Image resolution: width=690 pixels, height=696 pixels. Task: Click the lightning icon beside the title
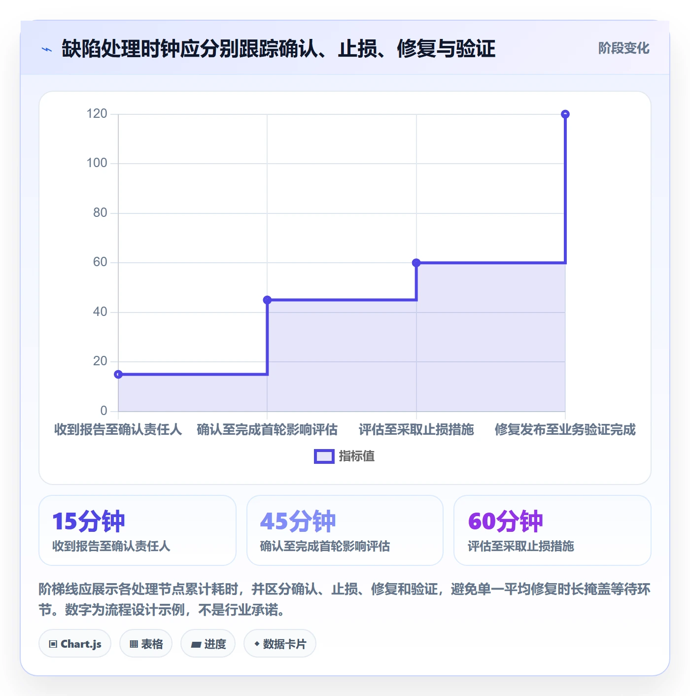[x=47, y=49]
